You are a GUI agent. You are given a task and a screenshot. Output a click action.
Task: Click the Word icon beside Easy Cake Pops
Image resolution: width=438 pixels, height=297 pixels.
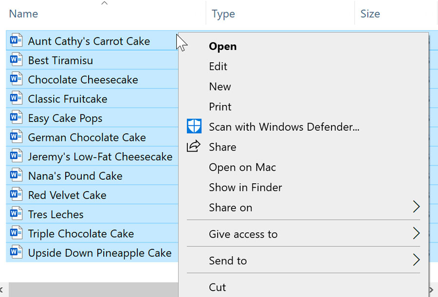click(14, 118)
